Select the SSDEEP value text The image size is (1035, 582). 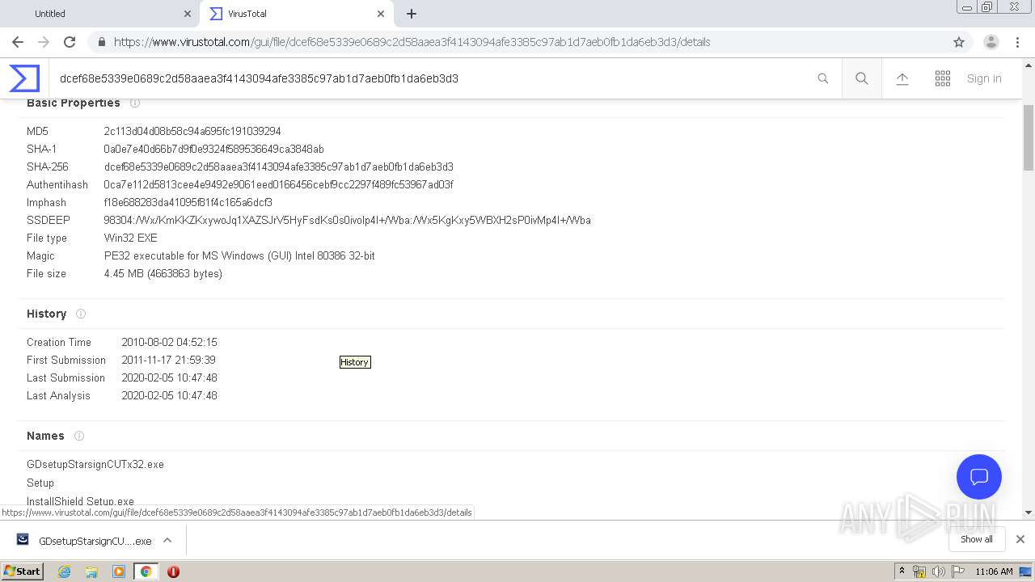[347, 220]
